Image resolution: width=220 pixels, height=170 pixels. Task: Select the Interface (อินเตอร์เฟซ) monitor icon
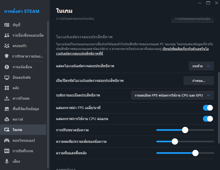coord(7,77)
